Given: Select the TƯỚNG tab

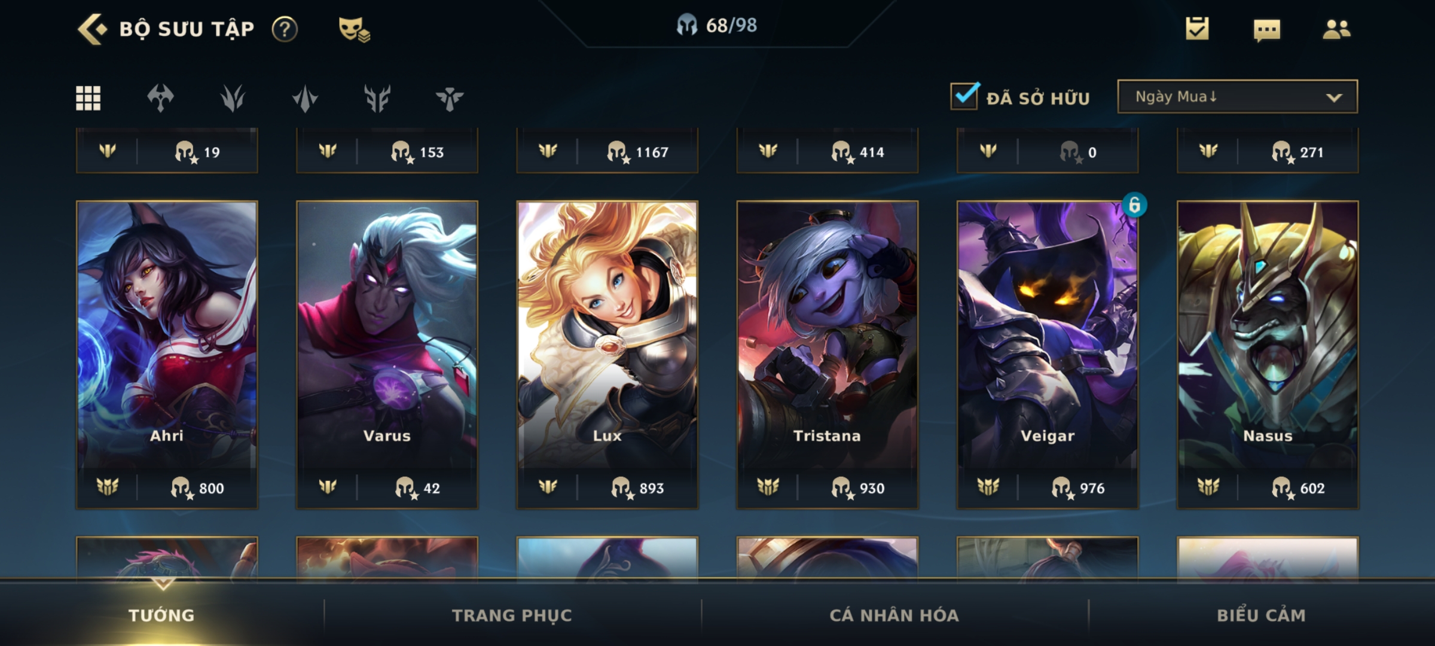Looking at the screenshot, I should coord(161,615).
